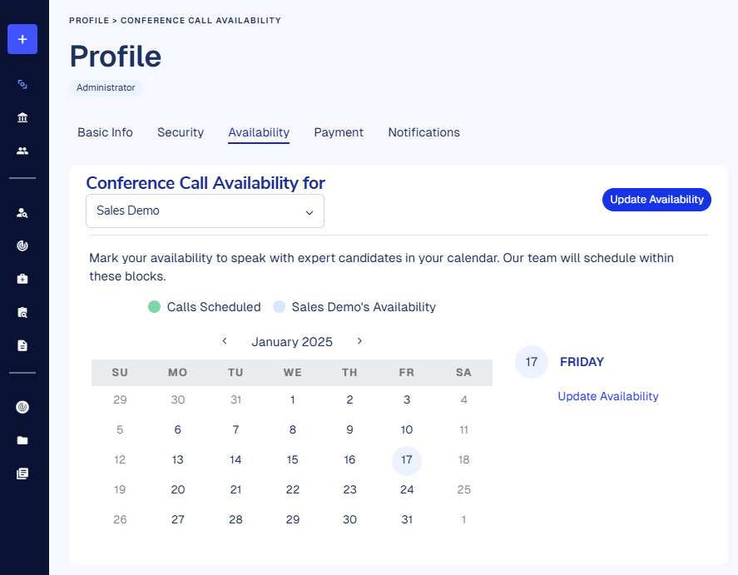Select January 22 on the calendar
The width and height of the screenshot is (738, 575).
(x=293, y=489)
